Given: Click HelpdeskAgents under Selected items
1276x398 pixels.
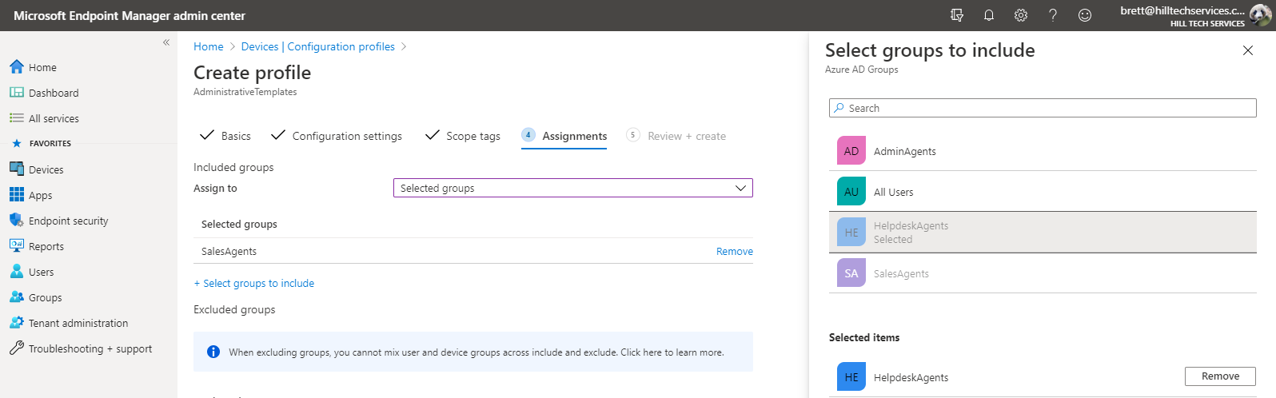Looking at the screenshot, I should coord(911,377).
